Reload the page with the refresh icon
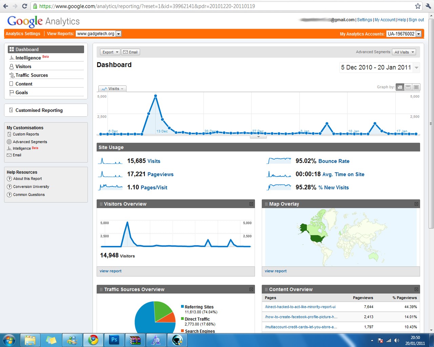 (24, 6)
